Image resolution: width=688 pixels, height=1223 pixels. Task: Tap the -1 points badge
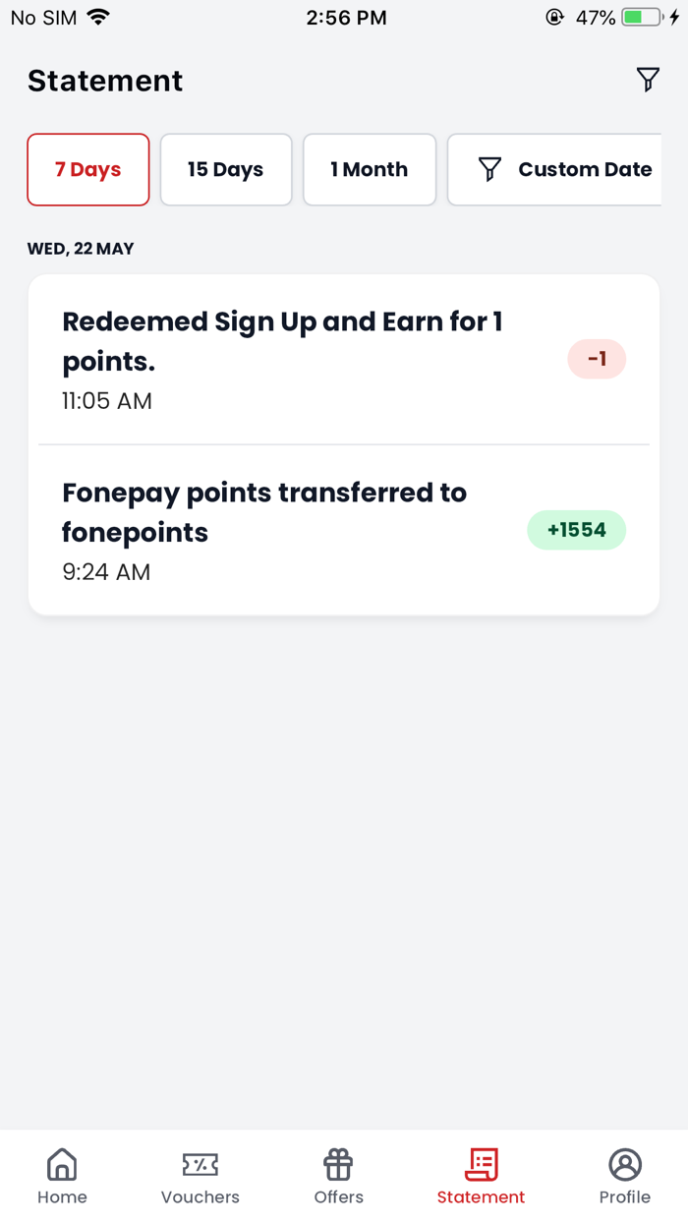[597, 359]
